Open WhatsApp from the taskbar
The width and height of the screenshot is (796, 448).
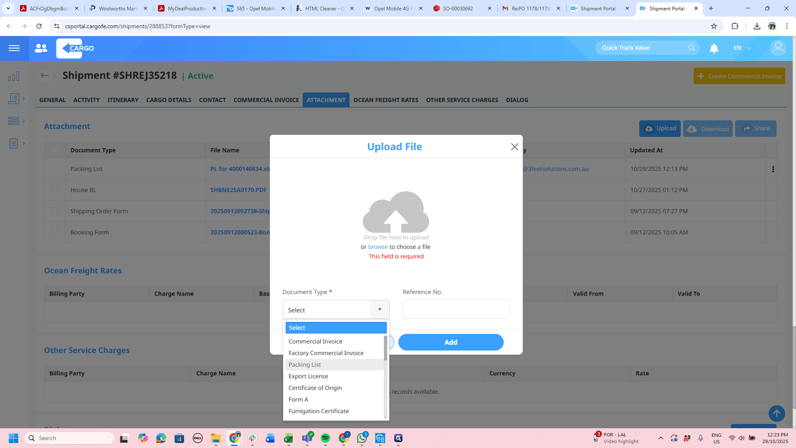[x=362, y=438]
